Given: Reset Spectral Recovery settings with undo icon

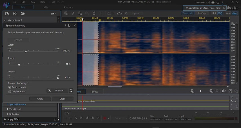Looking at the screenshot, I should pos(69,26).
